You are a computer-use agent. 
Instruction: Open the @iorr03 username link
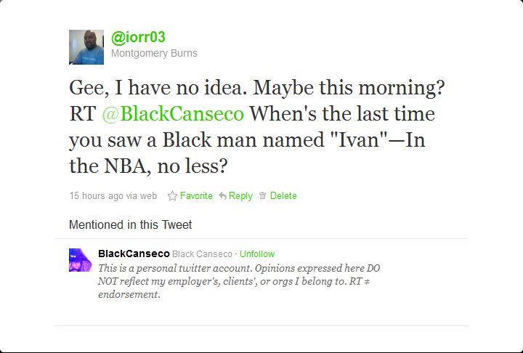138,37
